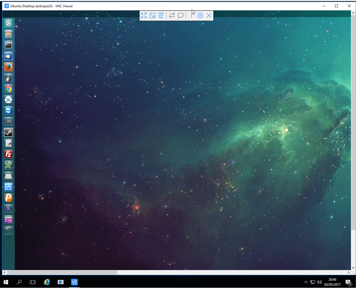
Task: Open the purple diamond 3 icon
Action: click(x=8, y=209)
